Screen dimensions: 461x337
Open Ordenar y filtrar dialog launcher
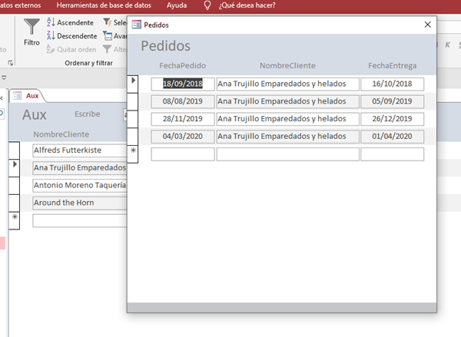tap(11, 63)
